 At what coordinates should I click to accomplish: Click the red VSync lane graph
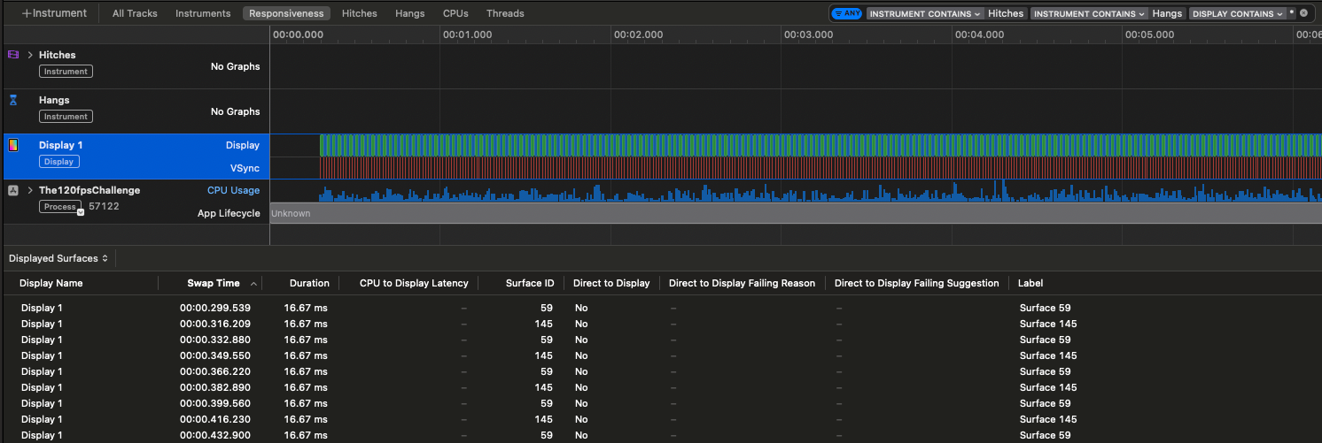(820, 168)
